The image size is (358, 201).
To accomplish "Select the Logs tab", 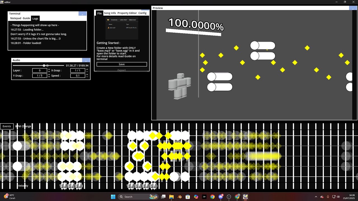I will point(35,18).
